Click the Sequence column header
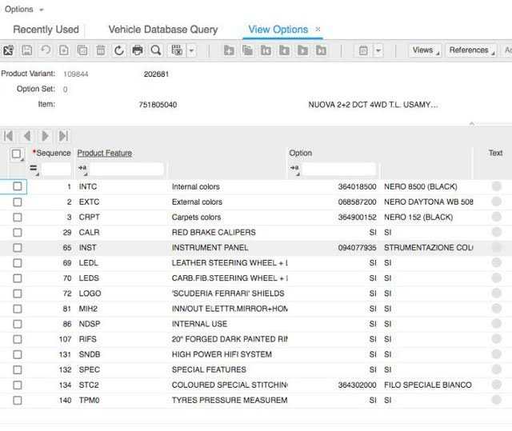 [53, 153]
